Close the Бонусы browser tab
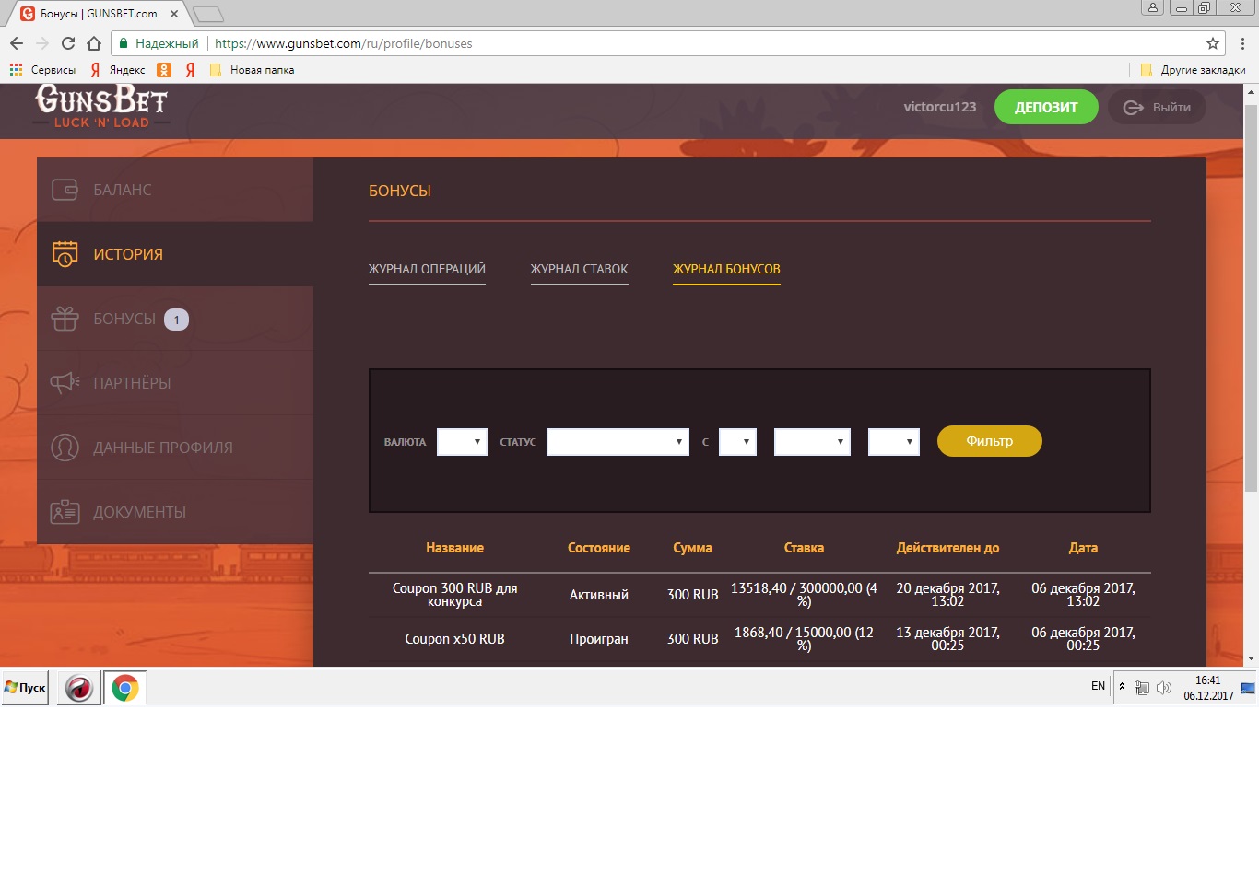Viewport: 1259px width, 884px height. [174, 14]
